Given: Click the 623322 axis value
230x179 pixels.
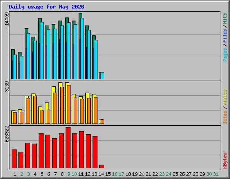Looking at the screenshot, I should coord(7,134).
